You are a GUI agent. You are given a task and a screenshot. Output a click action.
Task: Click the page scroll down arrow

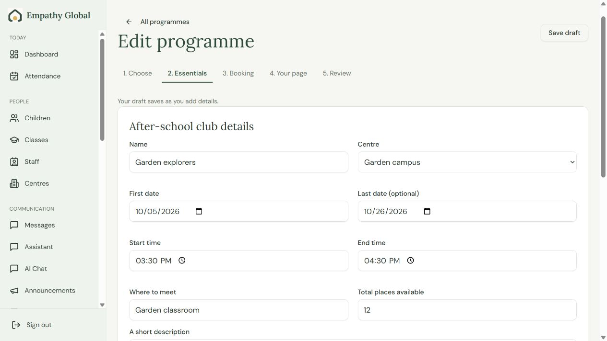point(604,338)
